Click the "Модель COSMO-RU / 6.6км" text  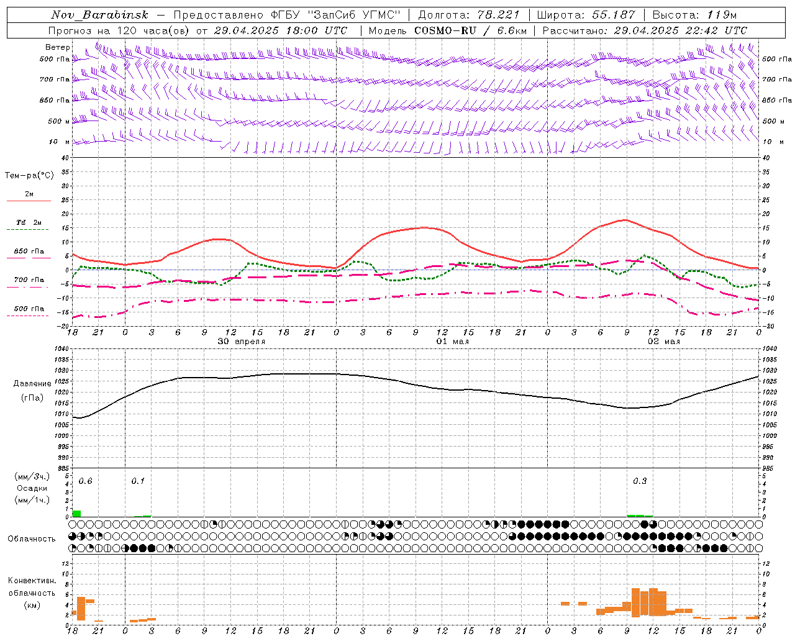(448, 30)
